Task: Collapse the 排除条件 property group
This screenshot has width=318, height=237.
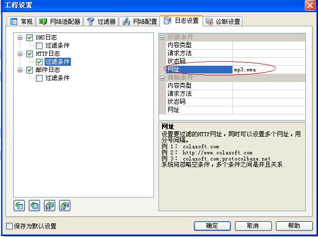Action: (162, 78)
